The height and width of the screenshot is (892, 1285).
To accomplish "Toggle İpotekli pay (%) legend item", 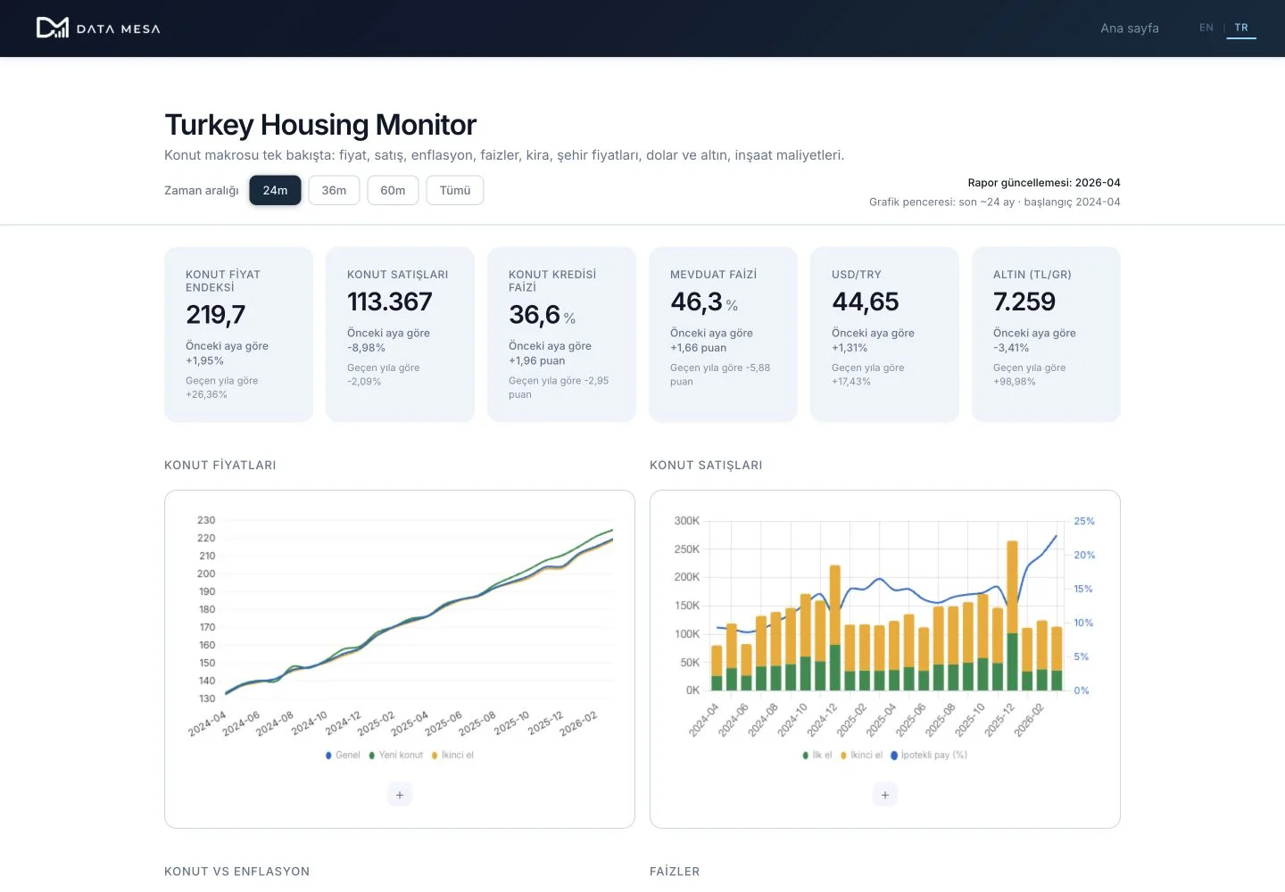I will pos(929,755).
